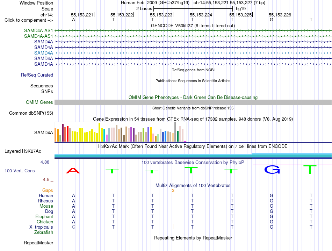This screenshot has width=332, height=251.
Task: Select the Zebrafish alignment row label
Action: pyautogui.click(x=44, y=232)
